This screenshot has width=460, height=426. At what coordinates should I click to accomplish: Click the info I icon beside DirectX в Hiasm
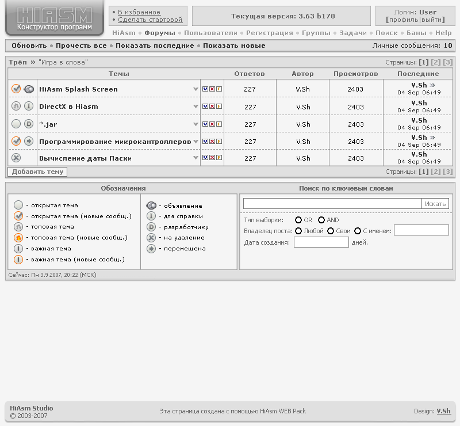[x=29, y=106]
